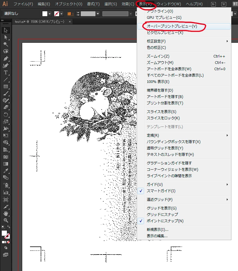Choose 新規表示(I)... menu item

click(x=184, y=229)
